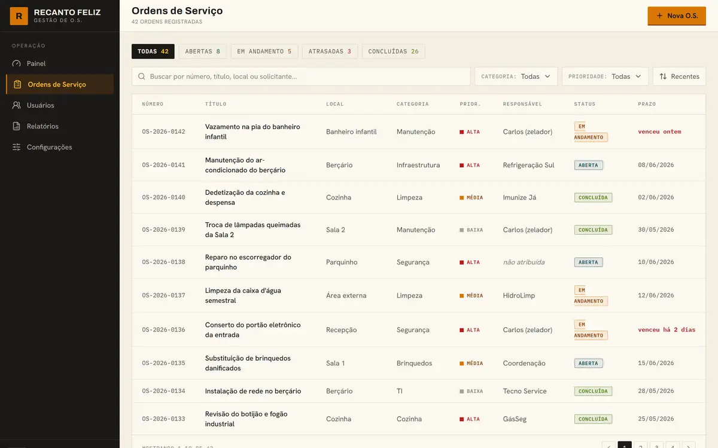Open the Usuários people icon
This screenshot has width=718, height=448.
(x=16, y=105)
